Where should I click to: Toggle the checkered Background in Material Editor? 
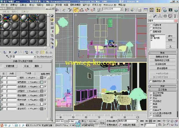point(52,24)
